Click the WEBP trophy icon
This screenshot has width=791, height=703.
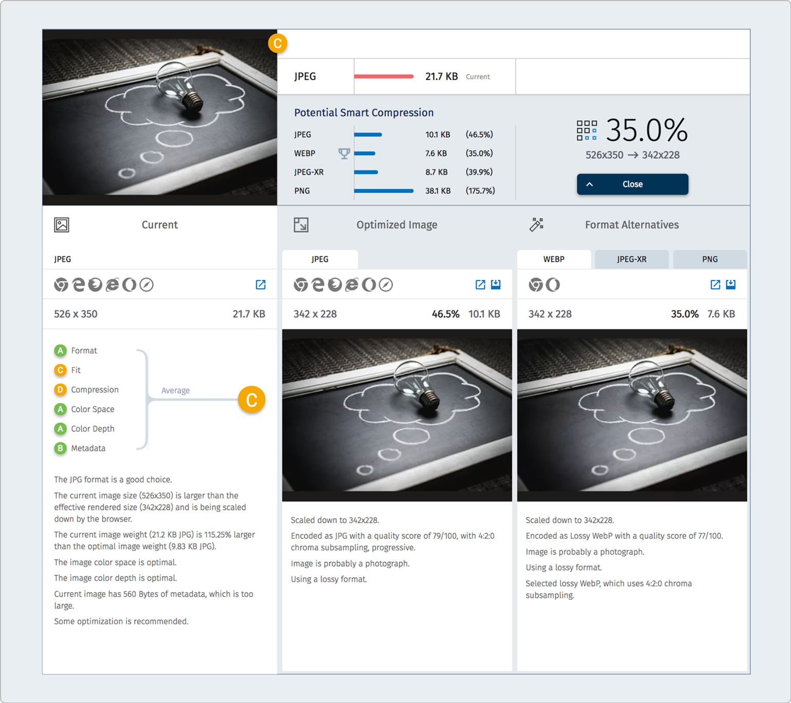[x=344, y=153]
